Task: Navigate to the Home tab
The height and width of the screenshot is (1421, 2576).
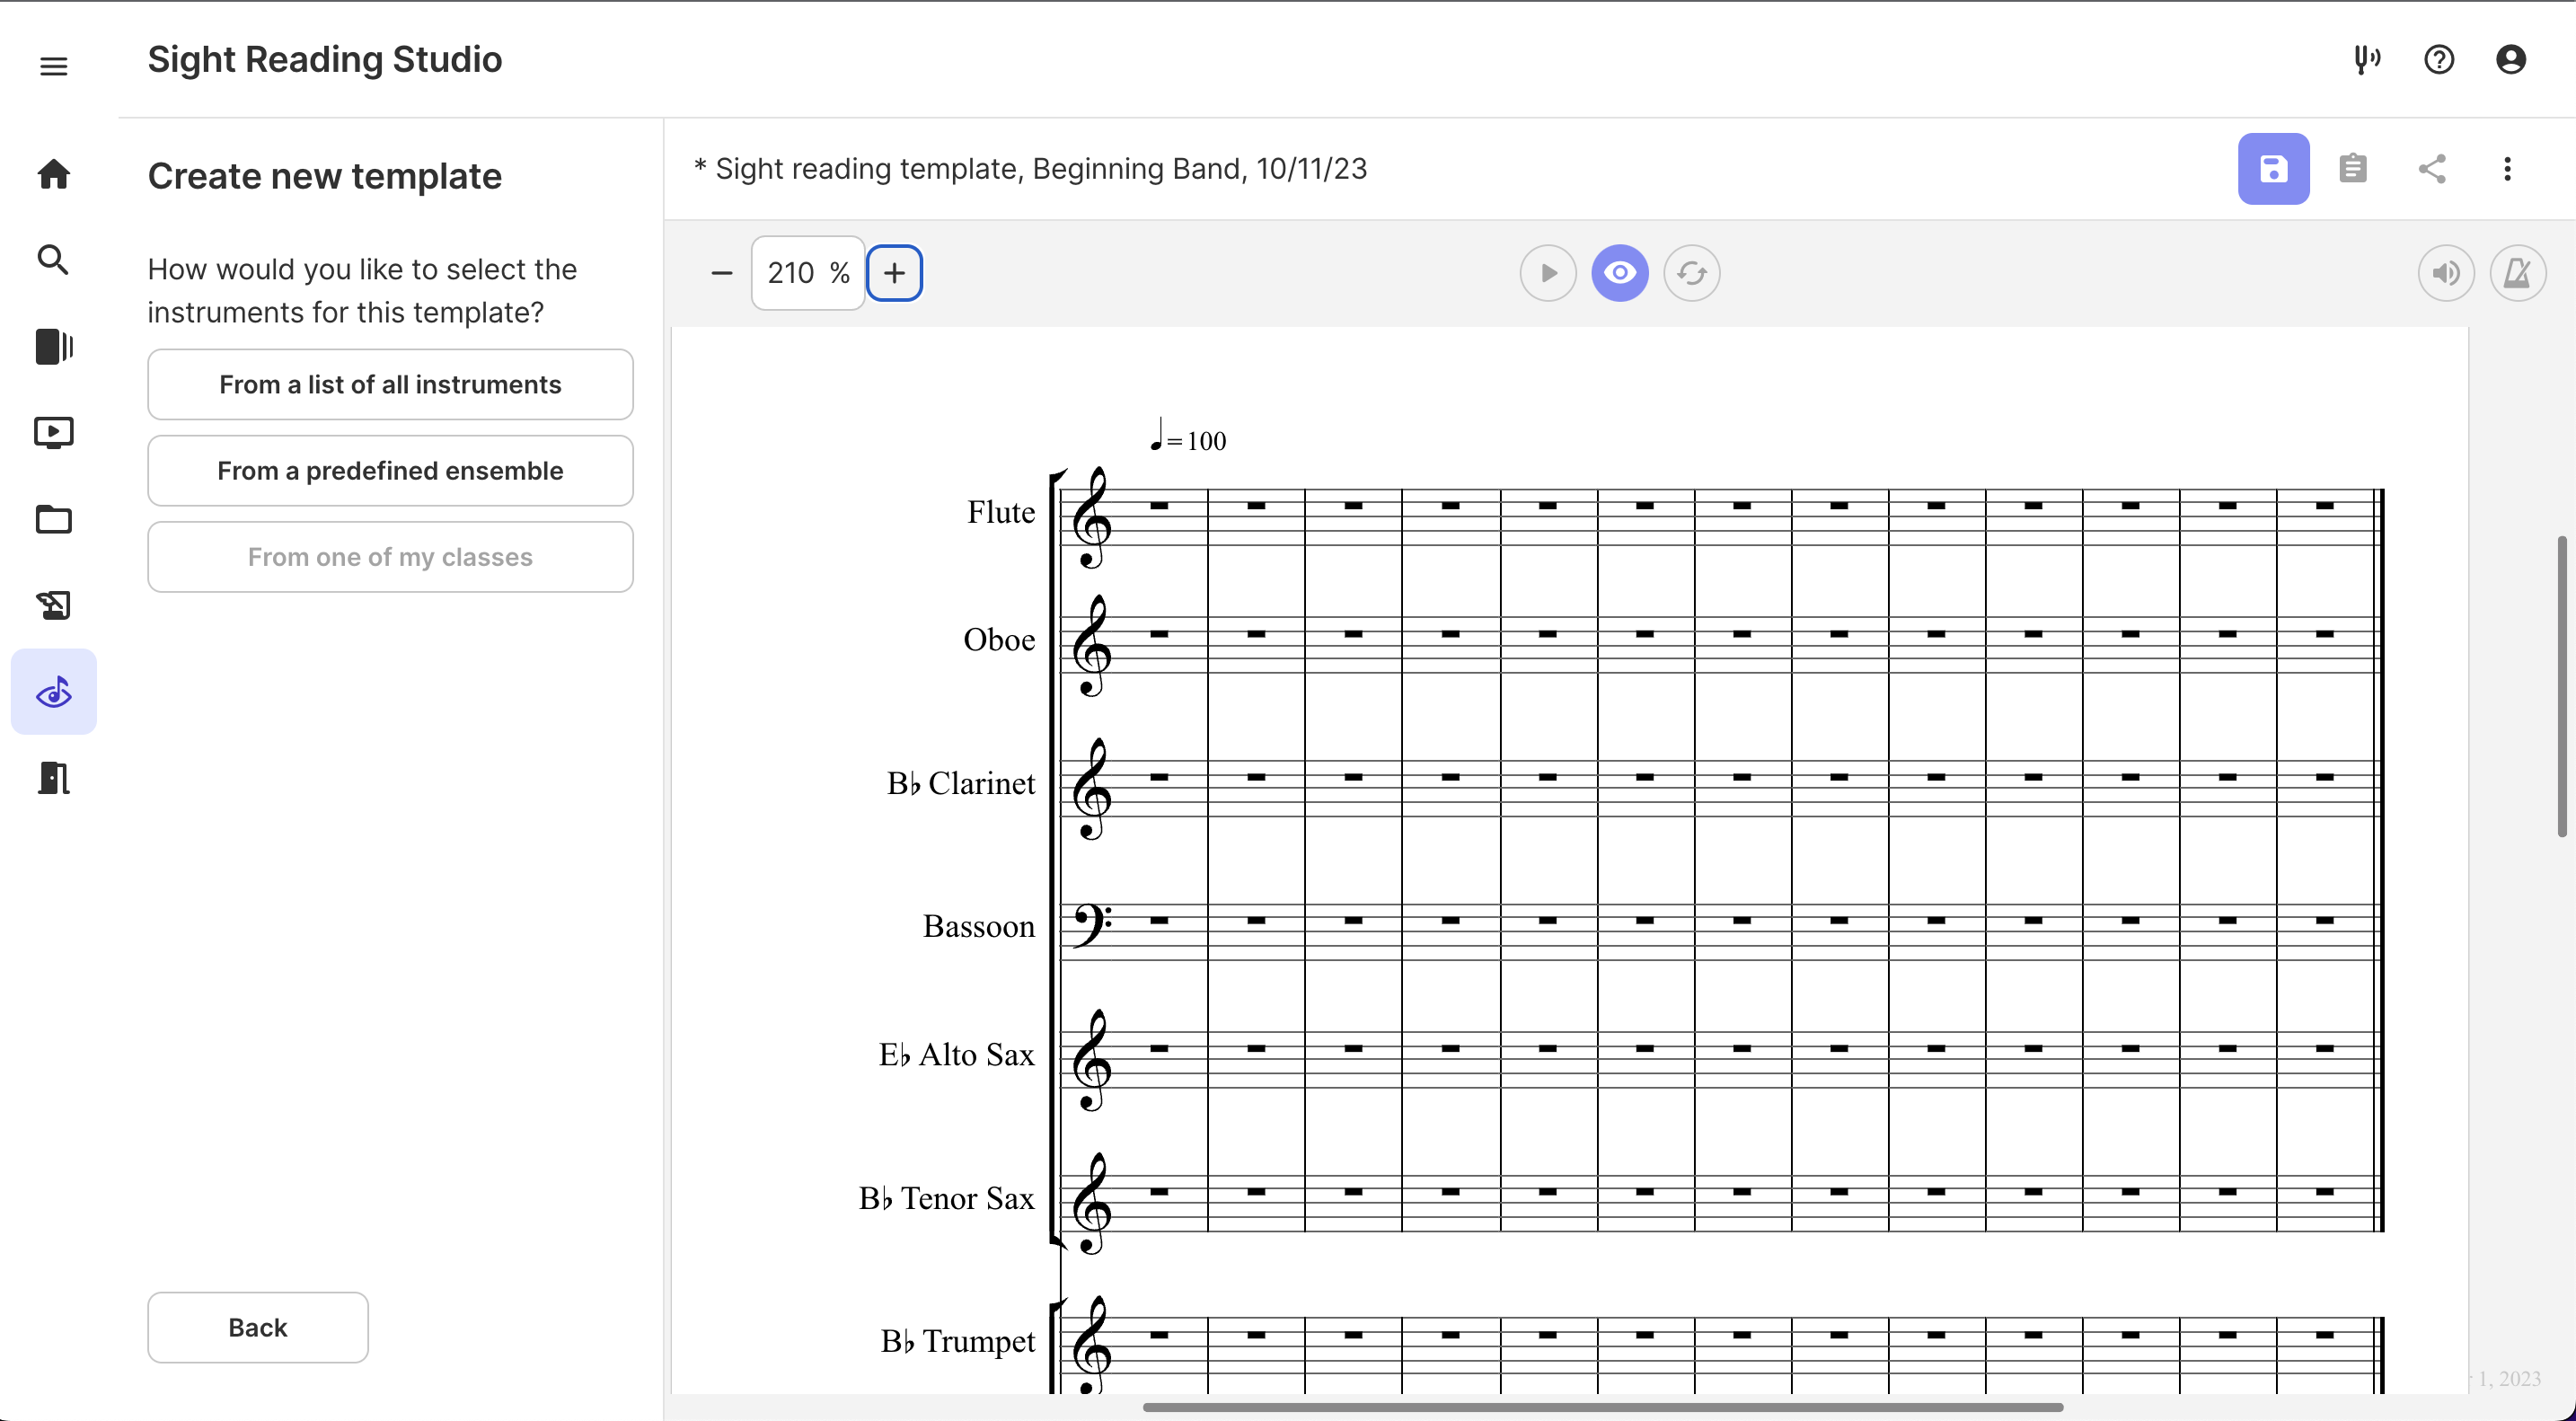Action: click(53, 174)
